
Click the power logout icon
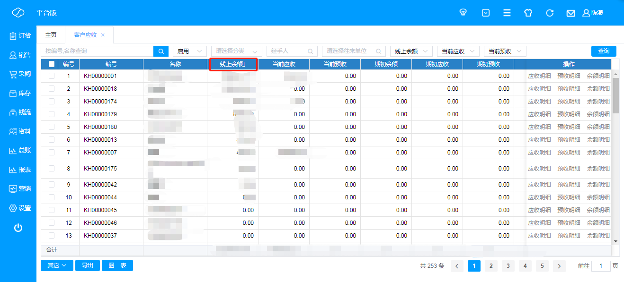click(18, 228)
